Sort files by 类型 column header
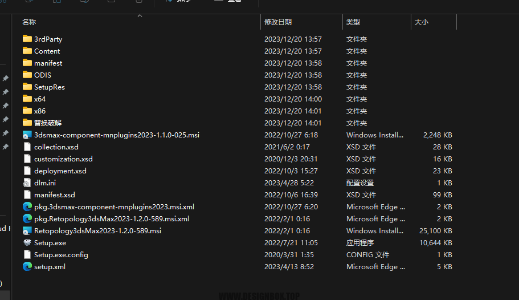Image resolution: width=519 pixels, height=300 pixels. tap(353, 22)
